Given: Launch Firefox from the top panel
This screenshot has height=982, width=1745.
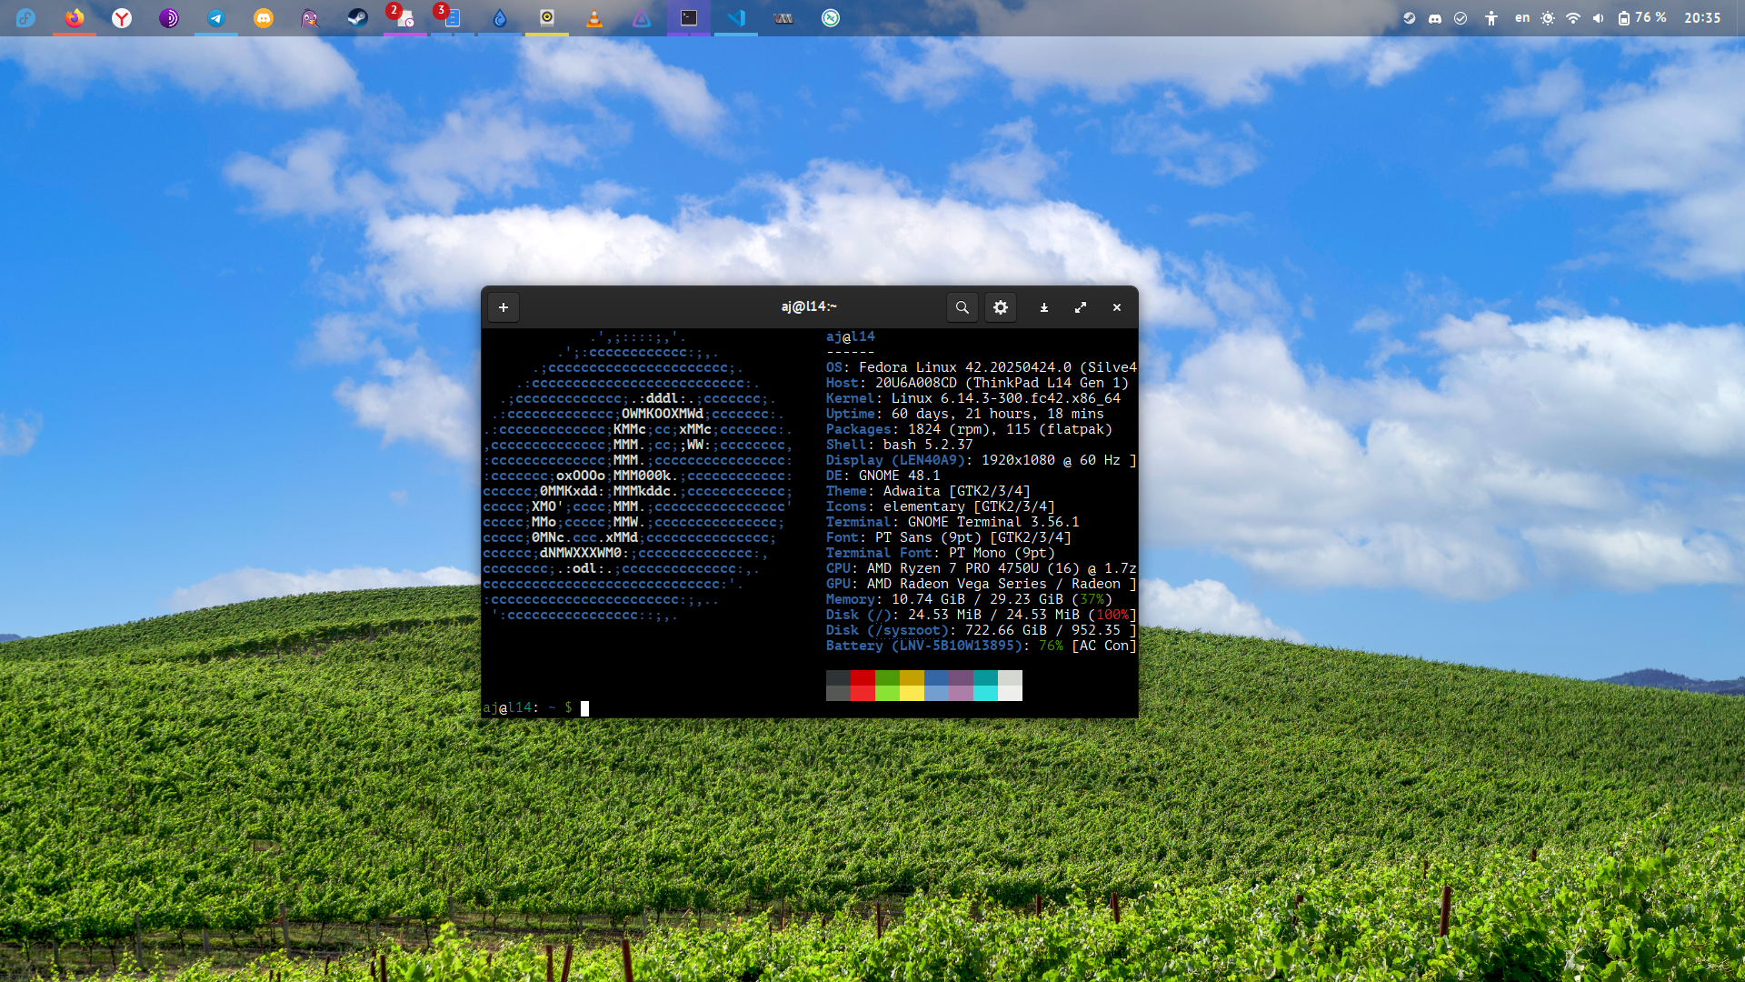Looking at the screenshot, I should point(75,18).
